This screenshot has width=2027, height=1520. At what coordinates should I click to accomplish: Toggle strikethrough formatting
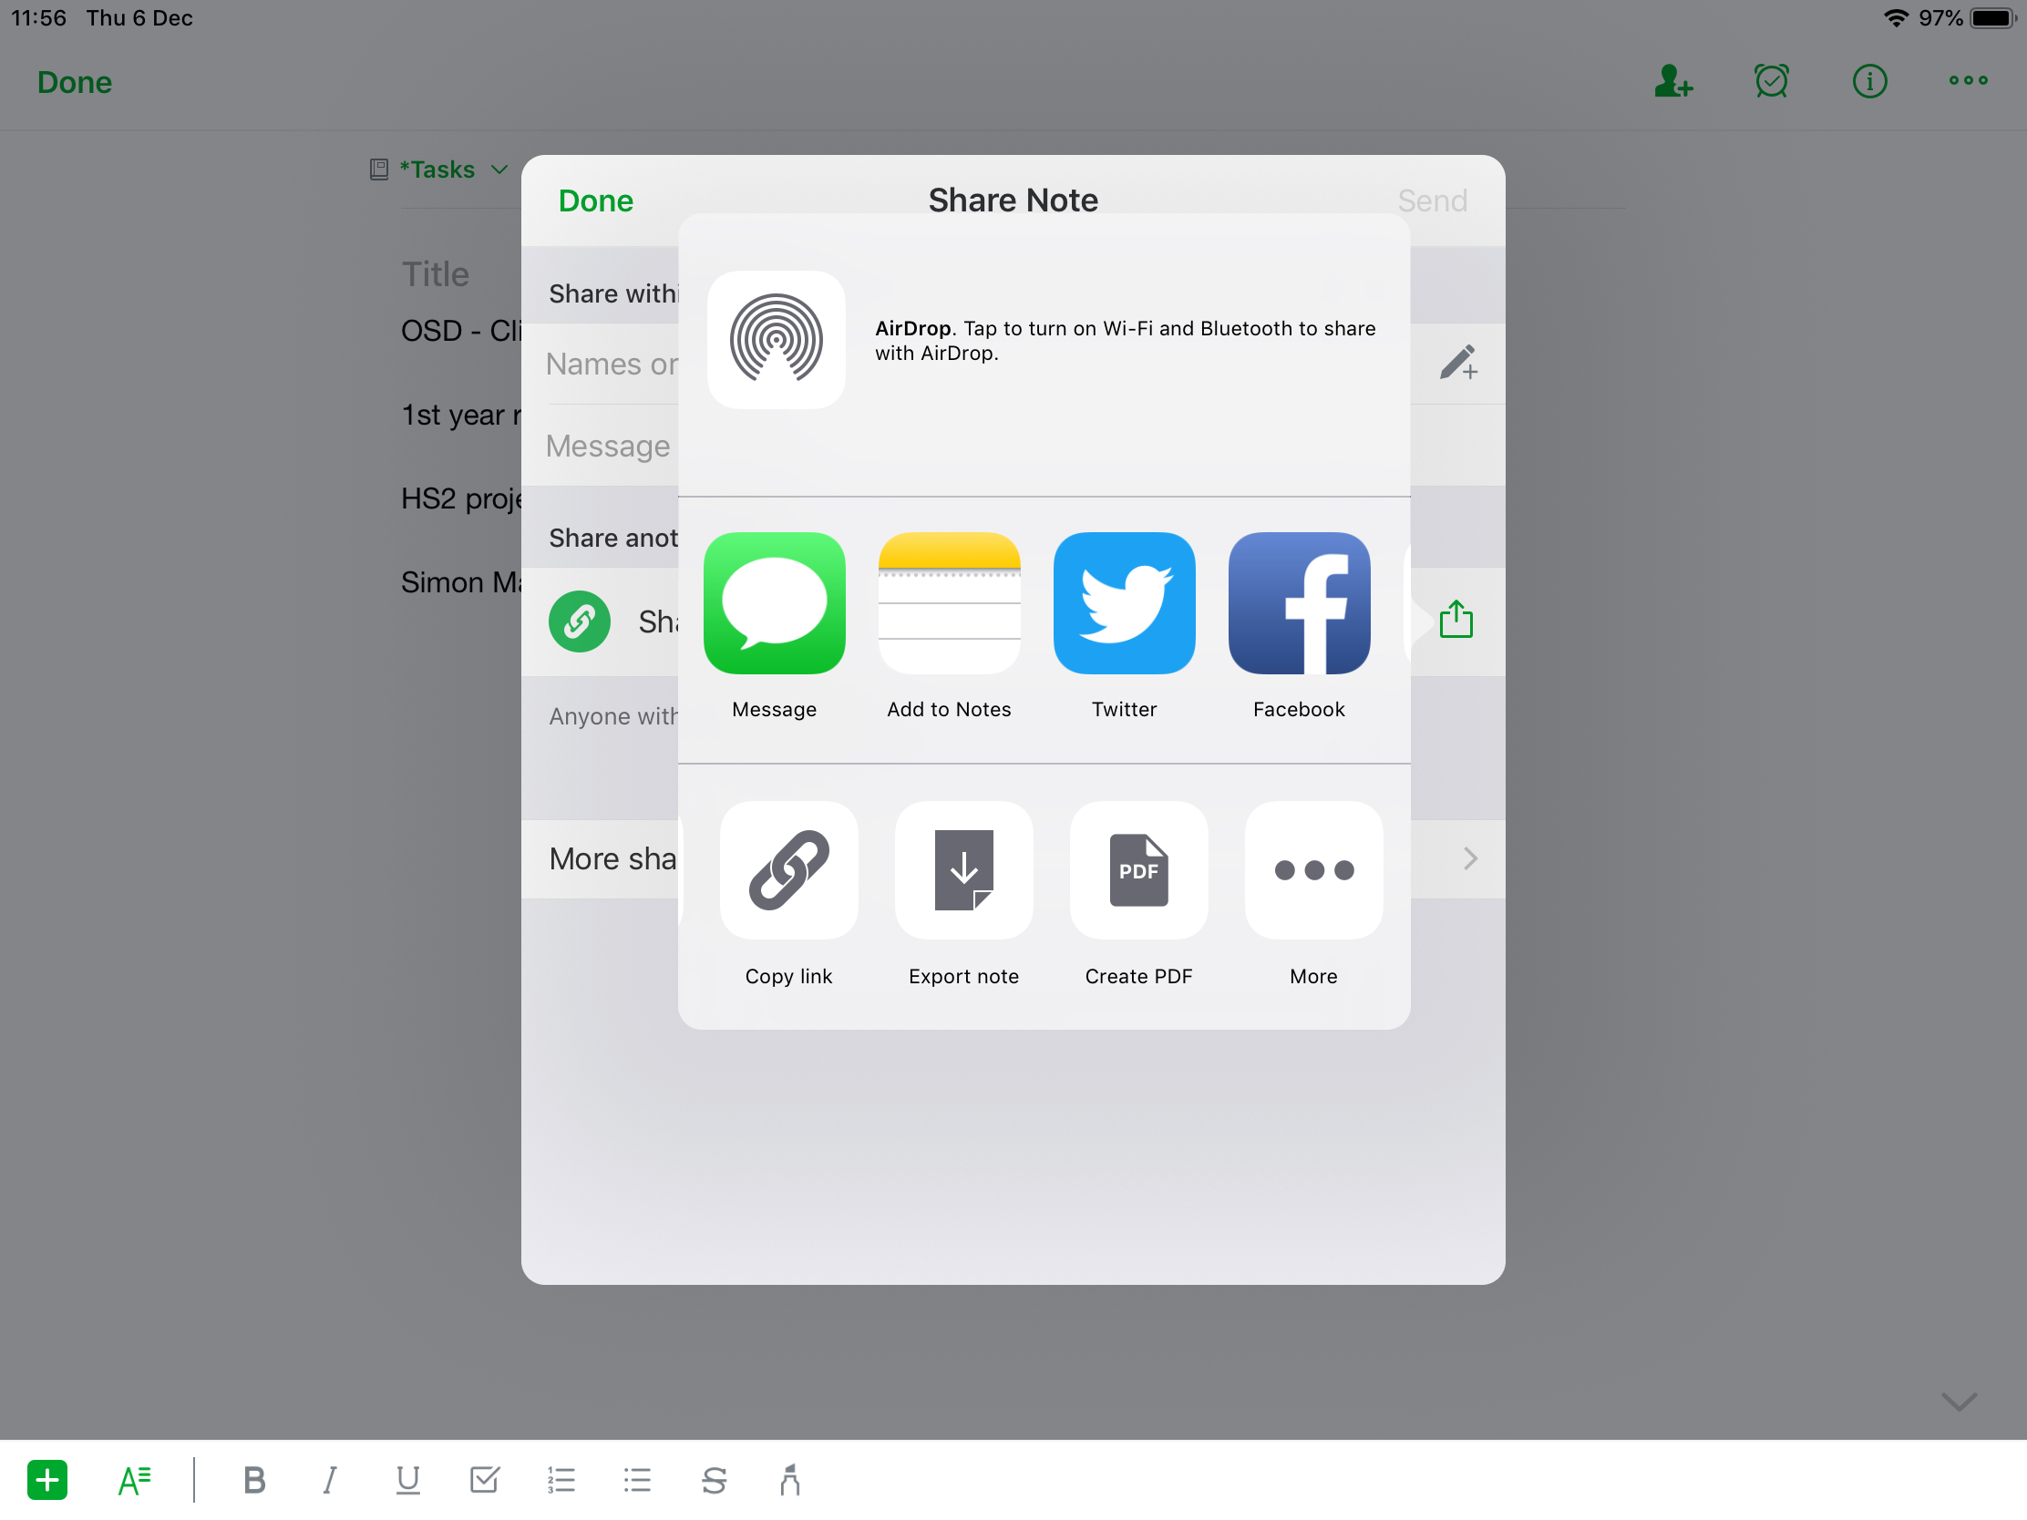pyautogui.click(x=714, y=1480)
